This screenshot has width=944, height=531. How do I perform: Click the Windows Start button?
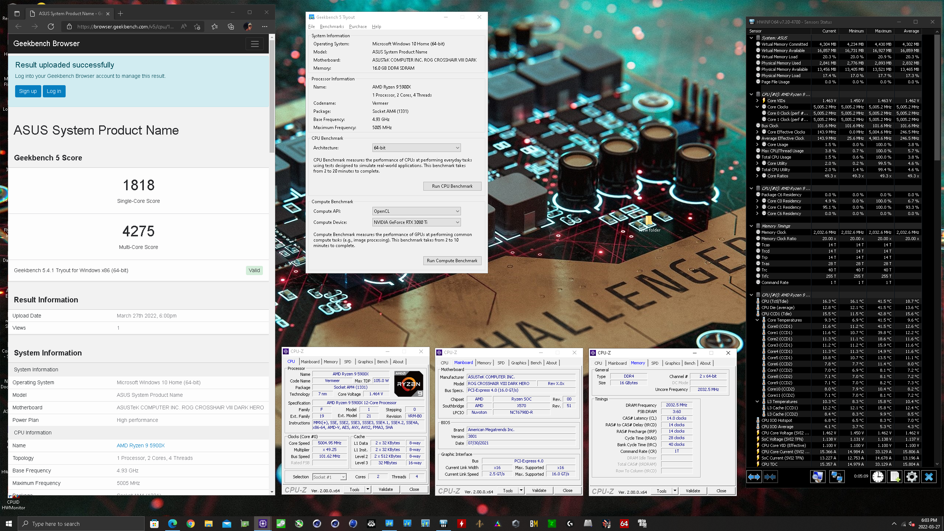point(9,523)
